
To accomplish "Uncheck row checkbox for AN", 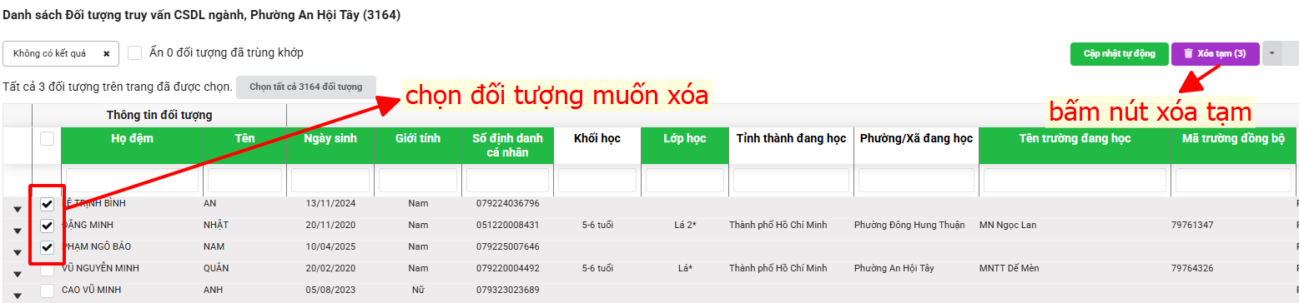I will [48, 204].
